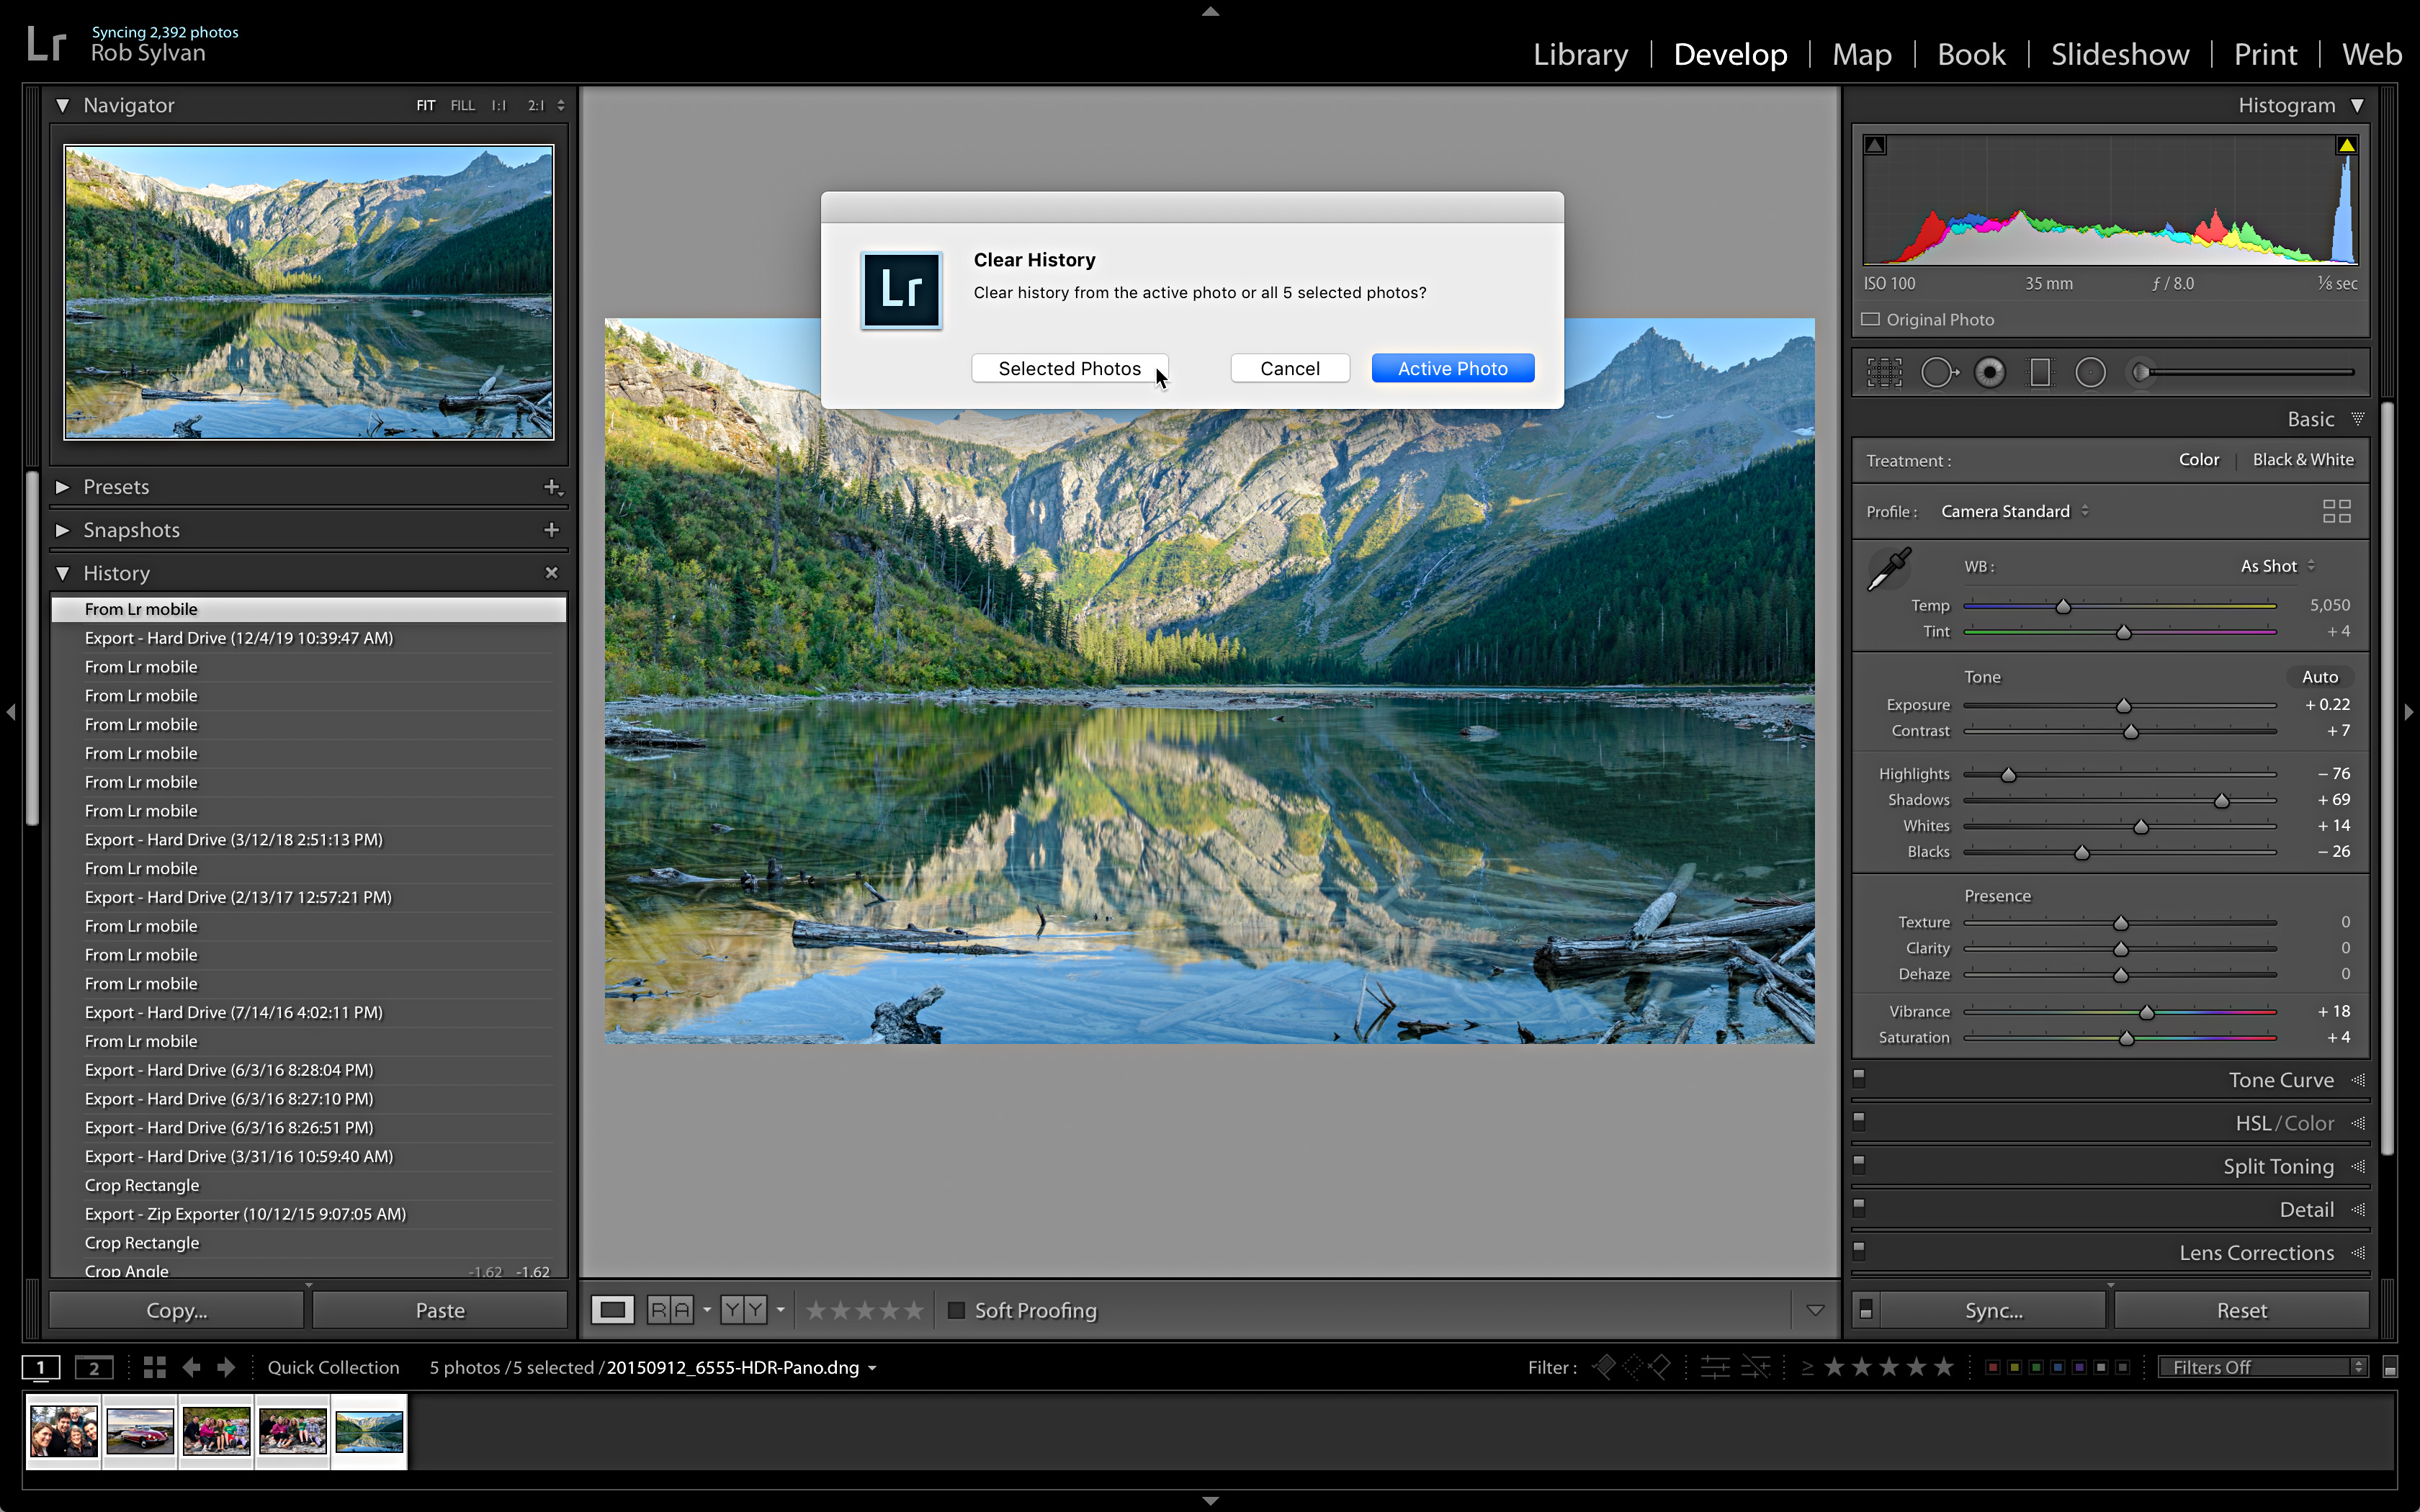Select the White Balance eyedropper tool

pyautogui.click(x=1888, y=566)
